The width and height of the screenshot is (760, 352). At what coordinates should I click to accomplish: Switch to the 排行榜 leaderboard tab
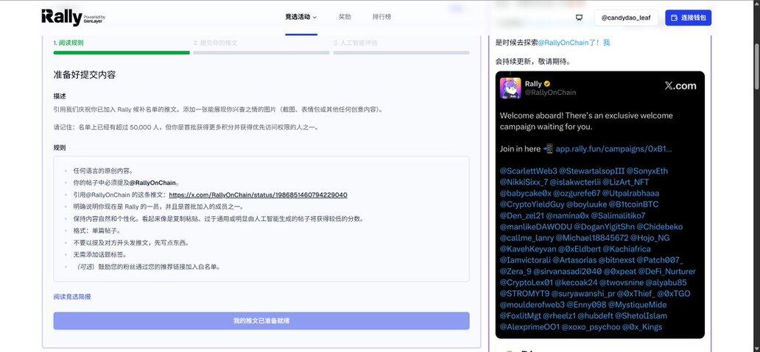click(x=381, y=17)
